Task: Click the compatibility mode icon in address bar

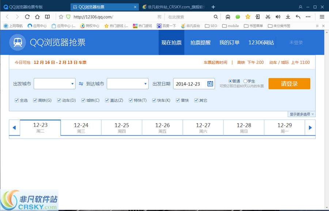Action: [159, 17]
